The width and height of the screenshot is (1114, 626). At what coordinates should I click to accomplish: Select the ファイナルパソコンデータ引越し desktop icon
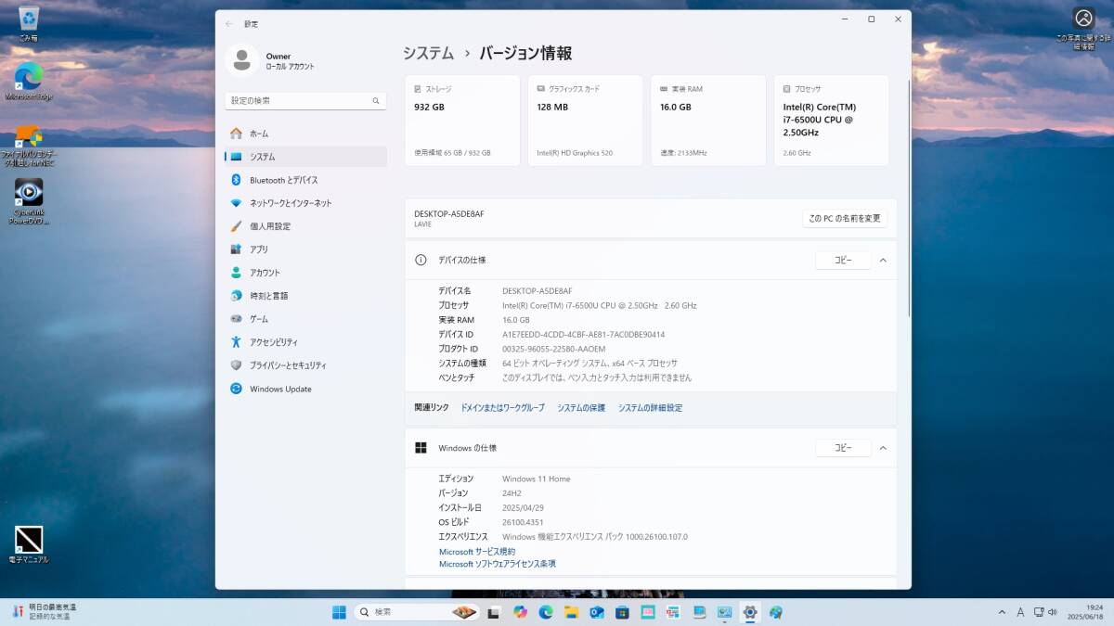pos(28,147)
